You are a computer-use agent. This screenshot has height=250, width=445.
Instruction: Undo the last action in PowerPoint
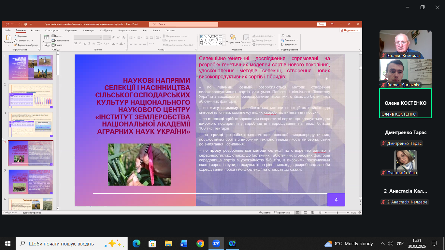13,24
